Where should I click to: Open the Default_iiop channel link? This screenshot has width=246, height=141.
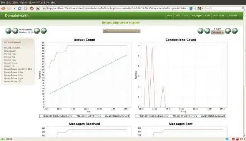10,57
